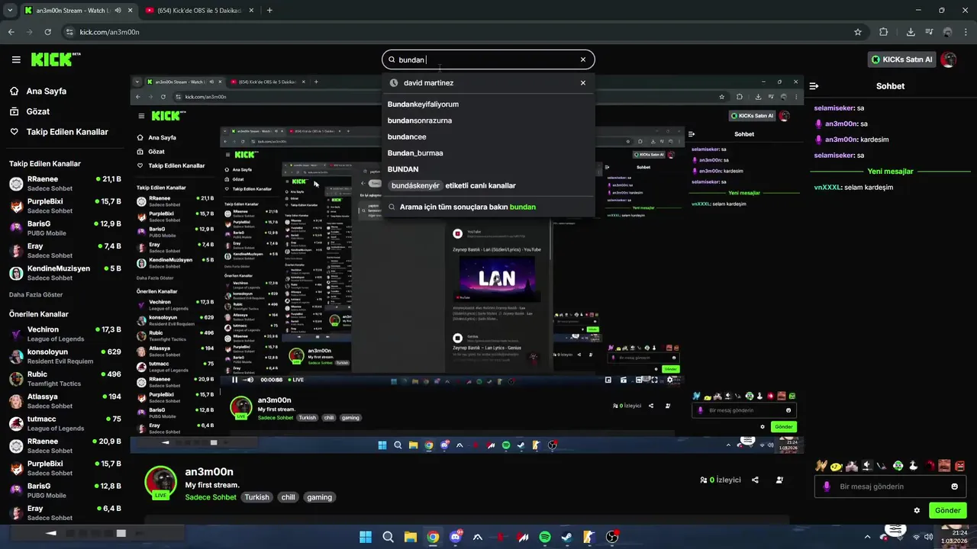Open browser extensions puzzle icon
Screen dimensions: 977x549
pos(884,32)
